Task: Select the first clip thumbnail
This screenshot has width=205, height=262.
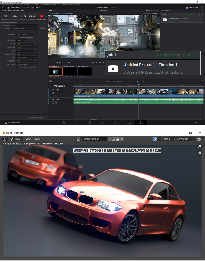Action: point(56,72)
